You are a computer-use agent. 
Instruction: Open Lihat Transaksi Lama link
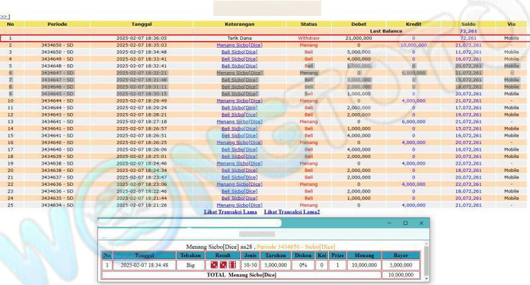point(230,212)
